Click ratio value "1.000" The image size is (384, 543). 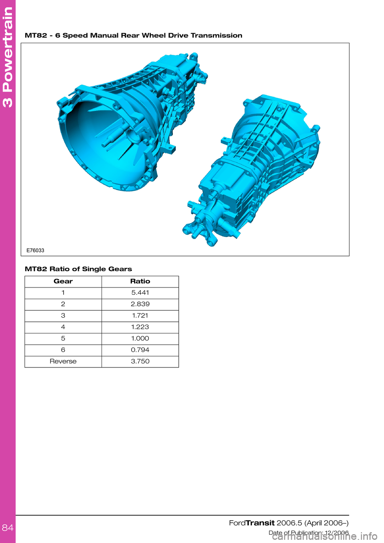[140, 339]
